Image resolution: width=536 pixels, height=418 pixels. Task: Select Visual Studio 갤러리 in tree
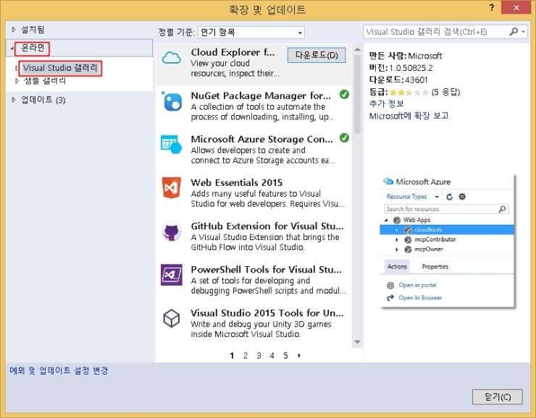pos(60,68)
